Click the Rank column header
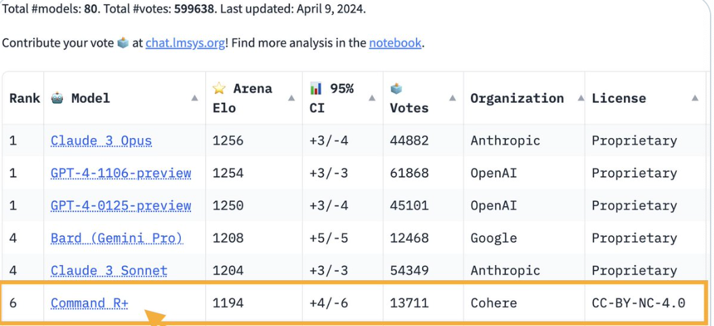 click(x=24, y=98)
